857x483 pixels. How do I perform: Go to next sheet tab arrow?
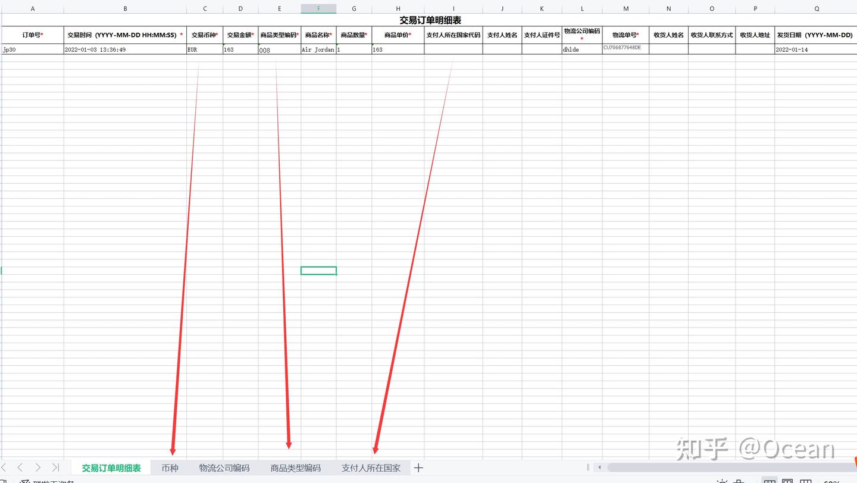[x=37, y=468]
